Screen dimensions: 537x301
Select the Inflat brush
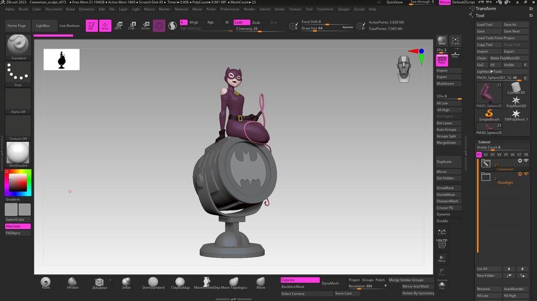pyautogui.click(x=127, y=283)
